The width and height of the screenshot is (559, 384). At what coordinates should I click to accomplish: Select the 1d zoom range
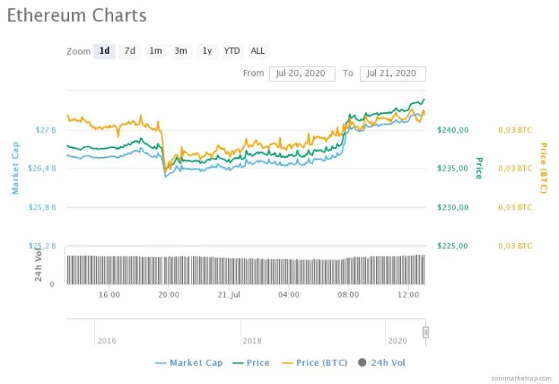coord(104,51)
